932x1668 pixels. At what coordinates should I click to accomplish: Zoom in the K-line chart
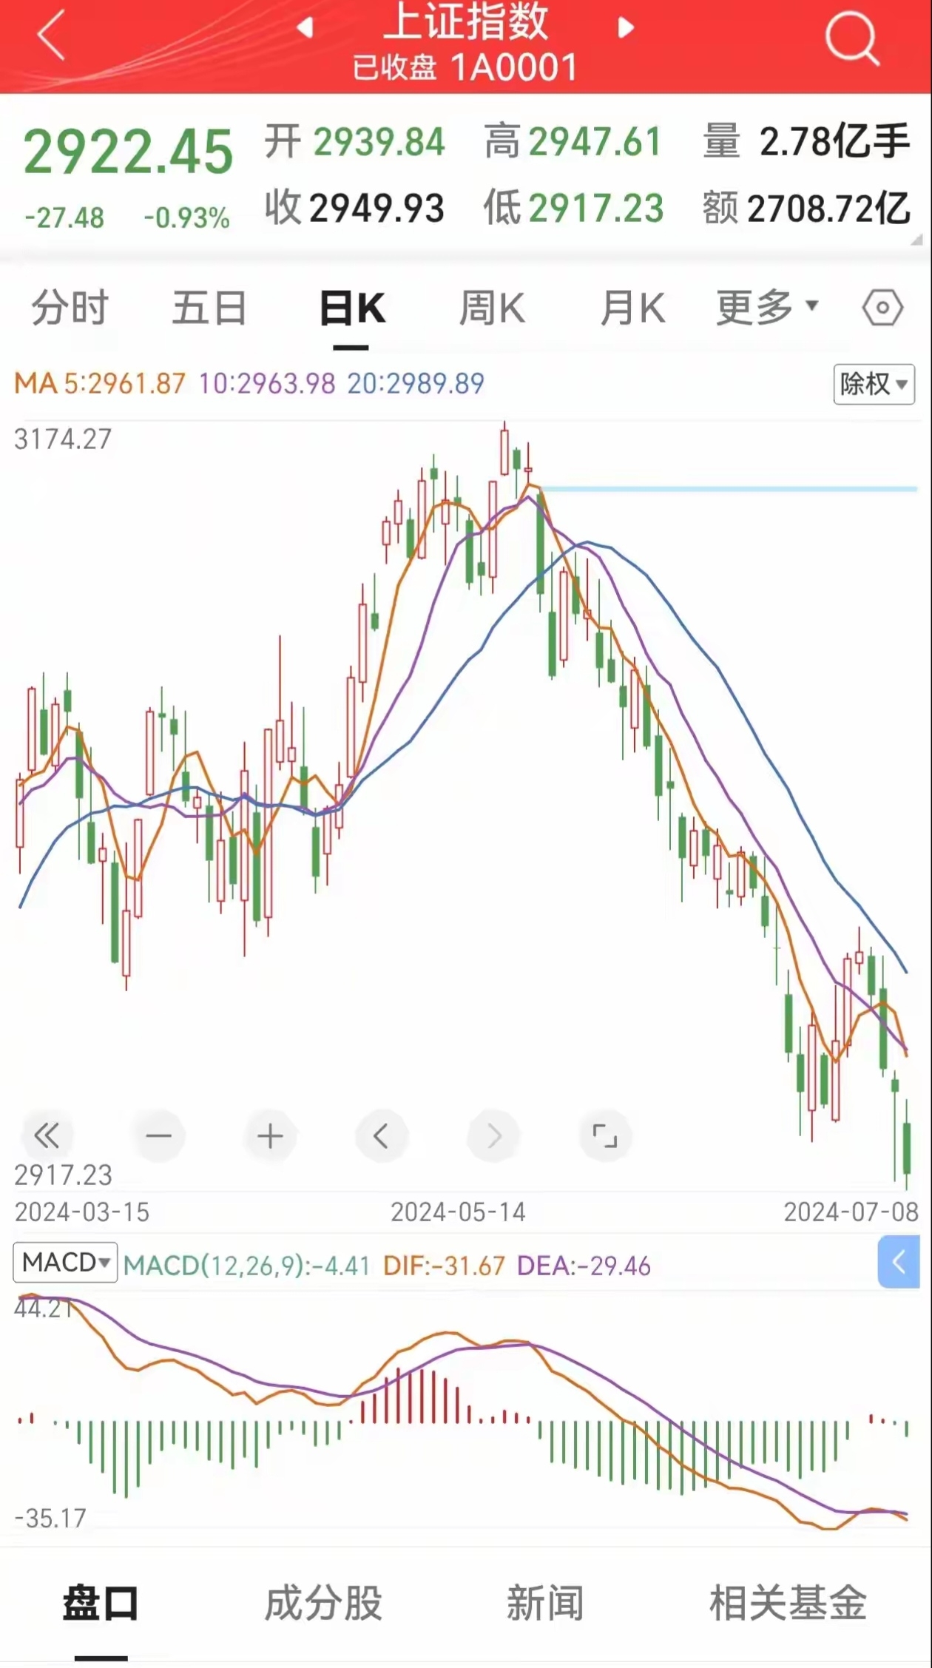(x=270, y=1135)
